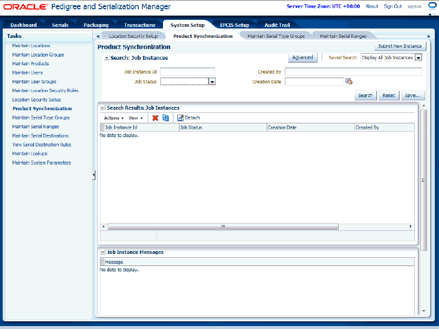Switch to the Dashboard tab

(24, 25)
